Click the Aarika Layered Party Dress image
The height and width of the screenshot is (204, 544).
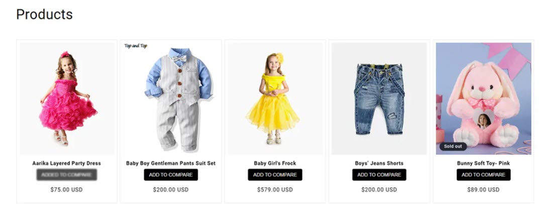(x=67, y=98)
